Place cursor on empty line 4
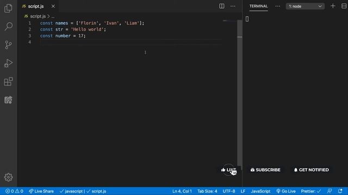The height and width of the screenshot is (195, 348). pyautogui.click(x=131, y=42)
